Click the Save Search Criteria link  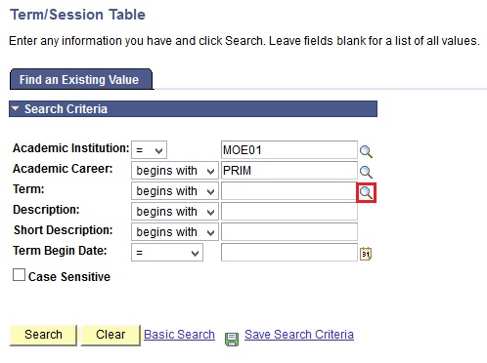299,335
